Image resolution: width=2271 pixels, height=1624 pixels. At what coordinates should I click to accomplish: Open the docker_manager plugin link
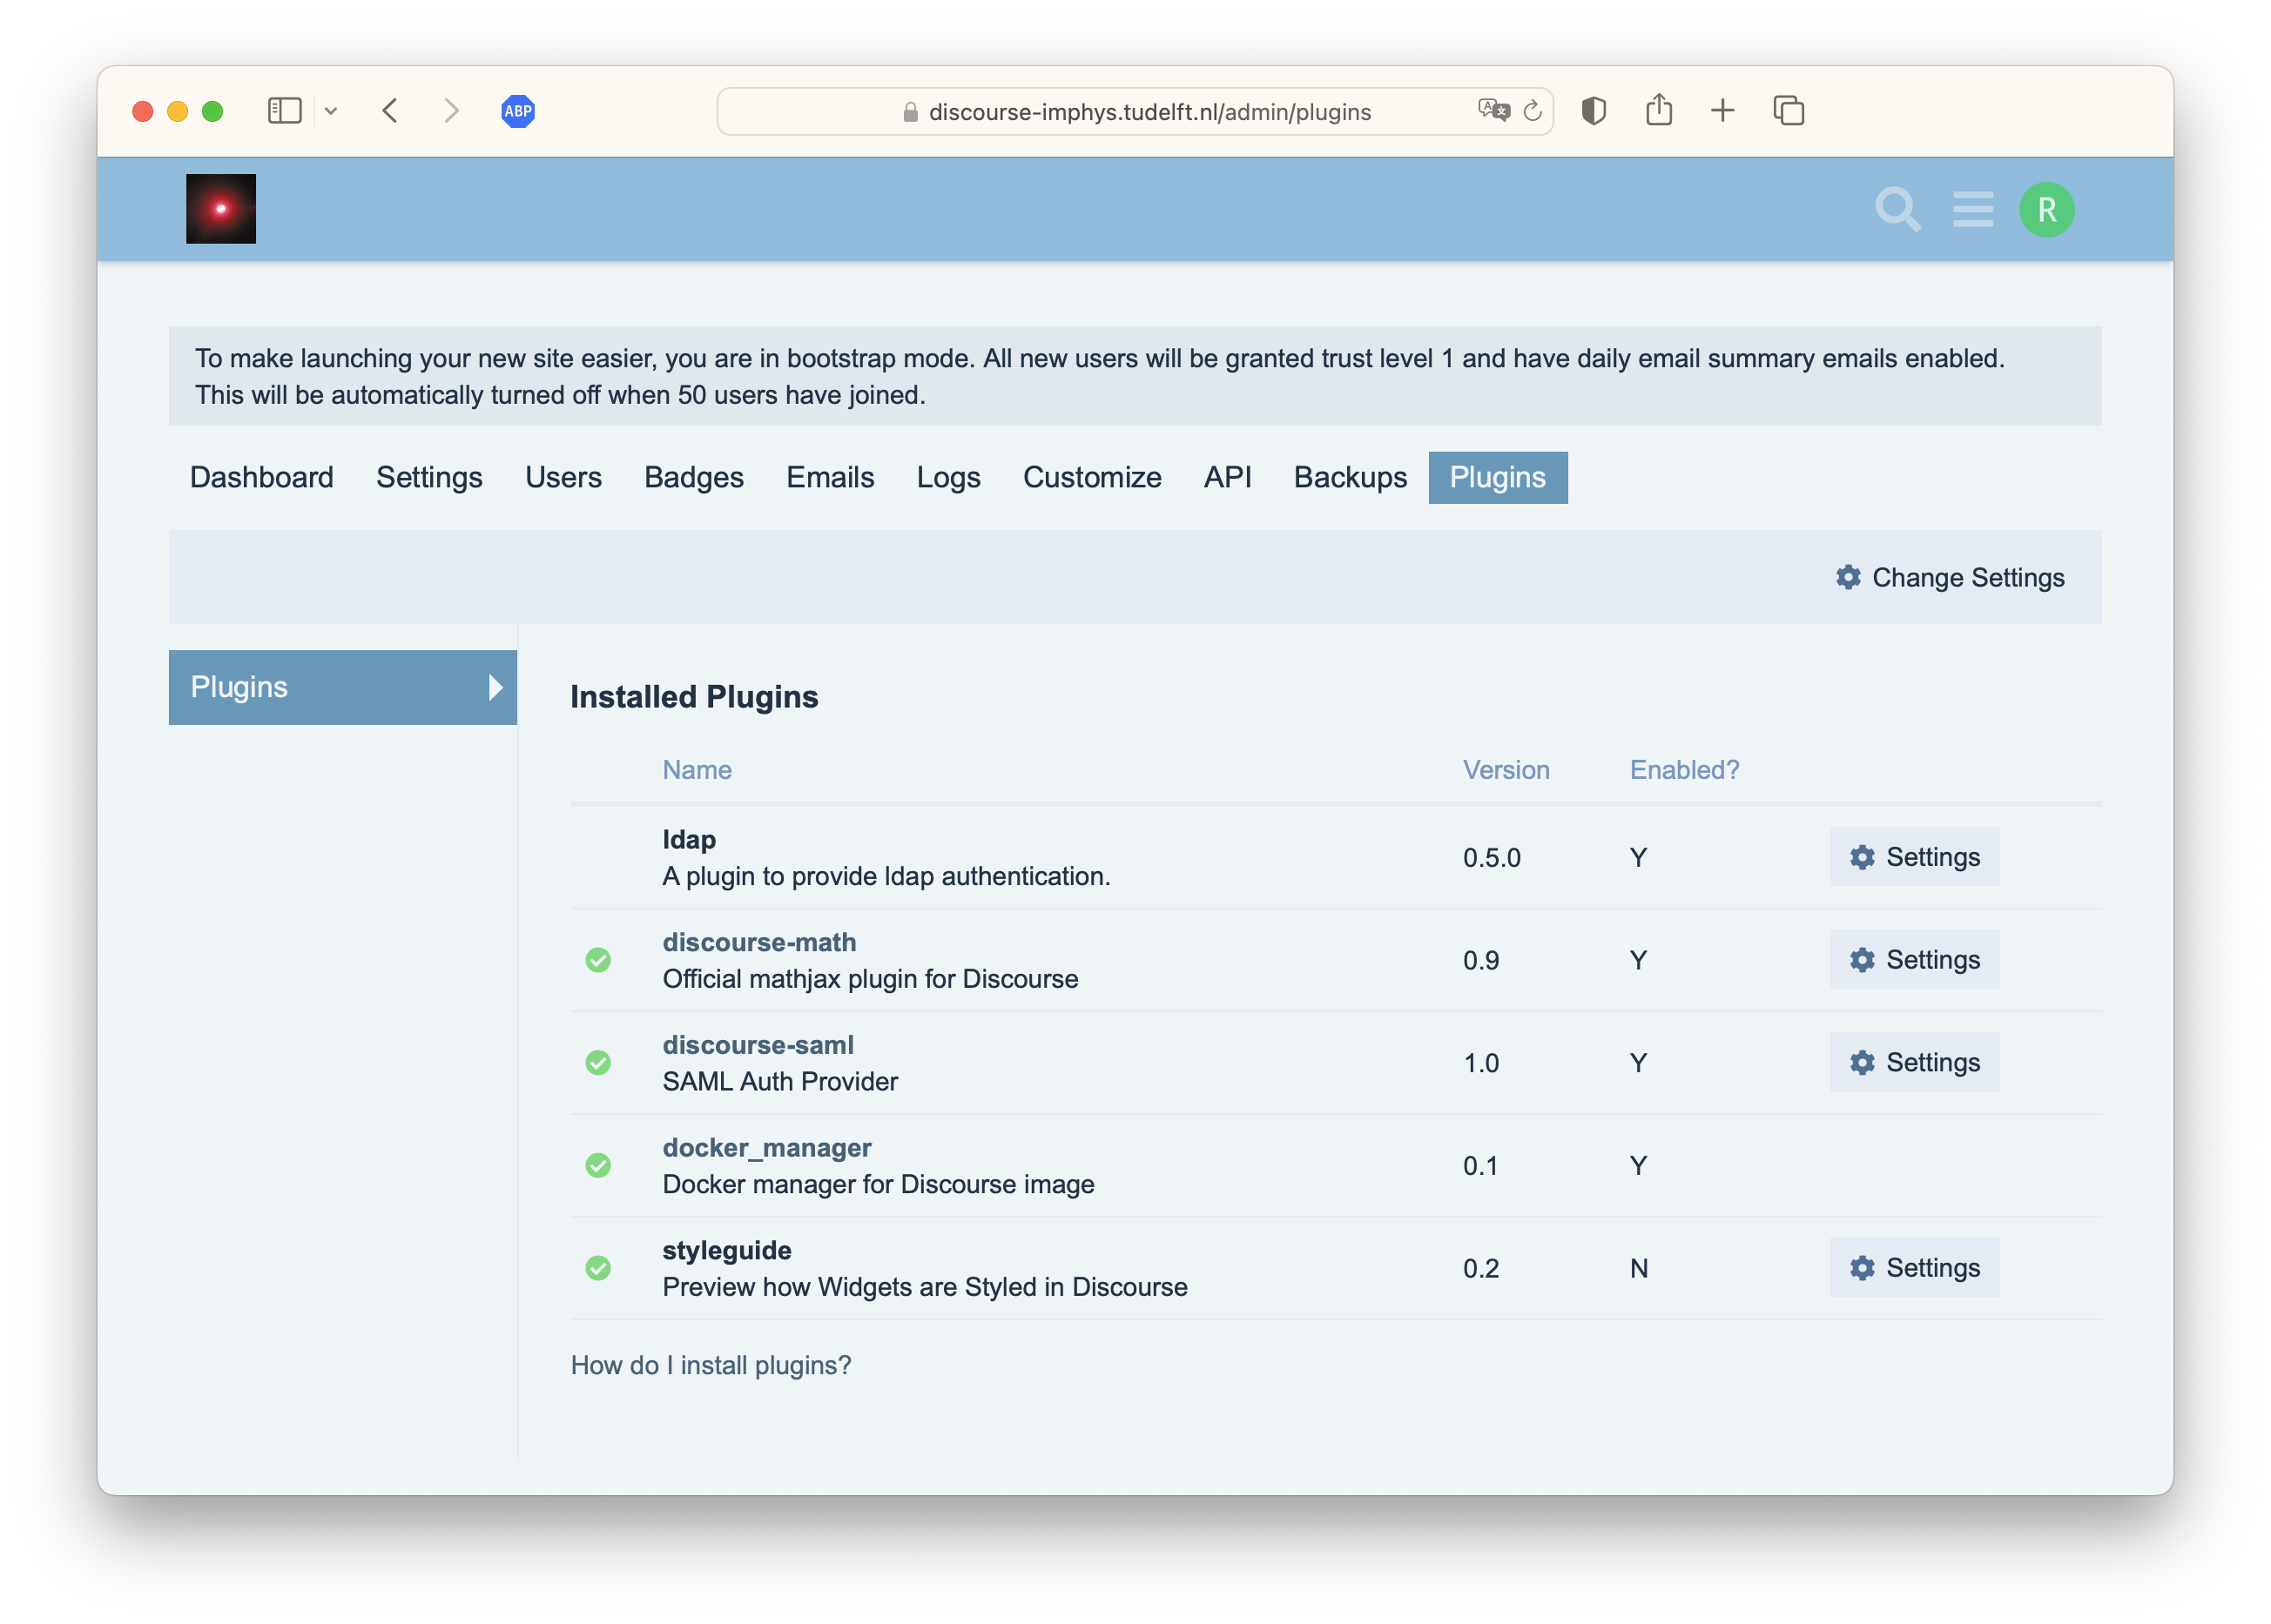(766, 1148)
